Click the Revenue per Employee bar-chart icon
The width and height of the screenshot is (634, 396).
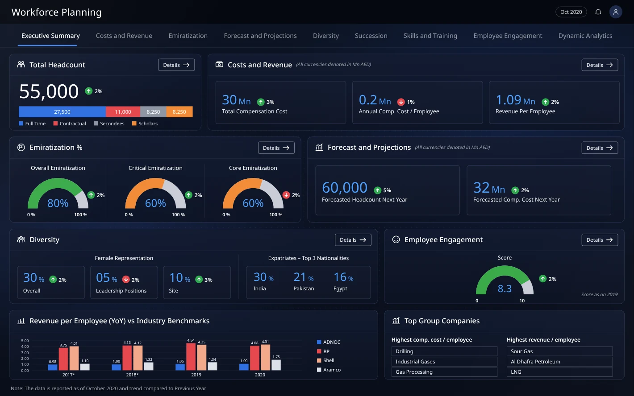(x=21, y=321)
